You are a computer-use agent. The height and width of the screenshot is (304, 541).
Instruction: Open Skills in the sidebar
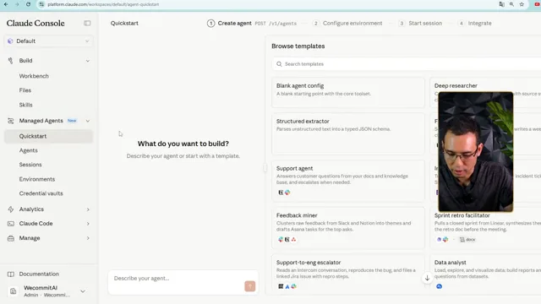click(26, 105)
